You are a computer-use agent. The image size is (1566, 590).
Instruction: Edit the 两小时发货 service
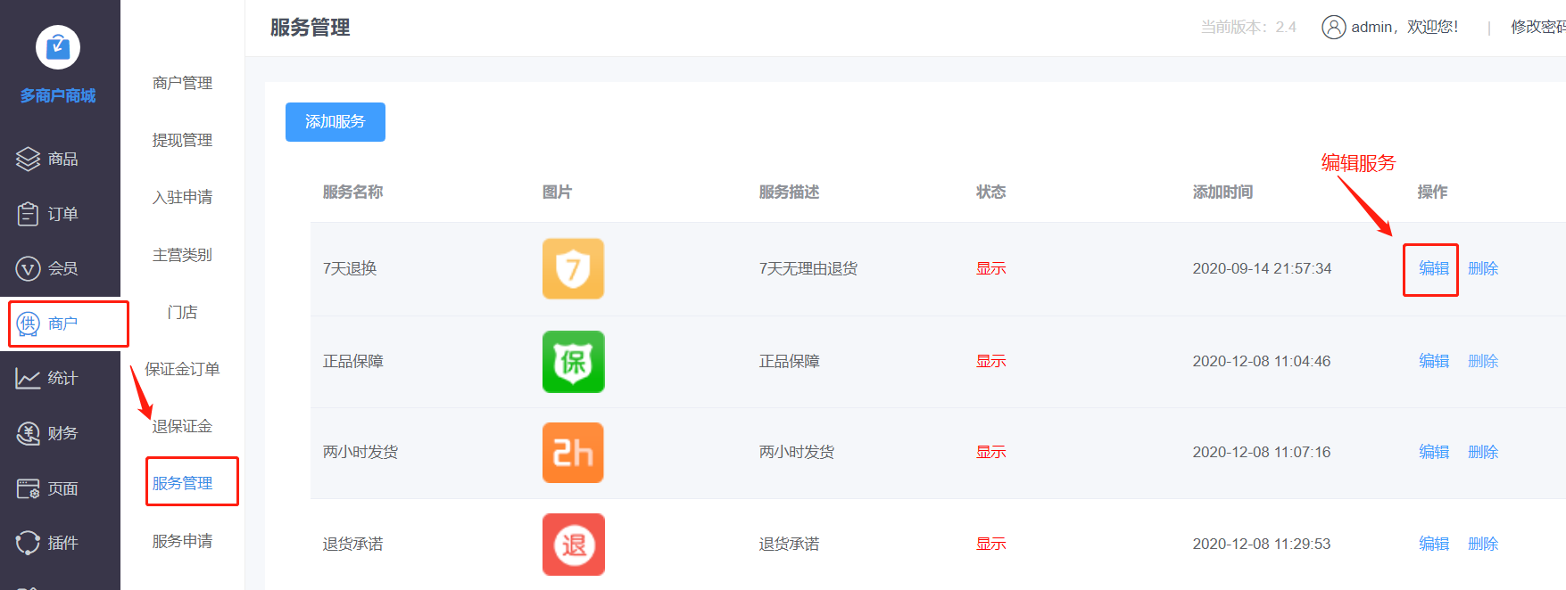(1434, 452)
